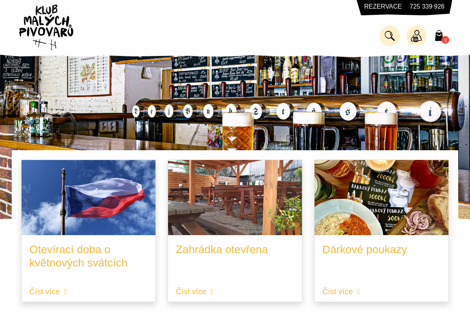This screenshot has width=470, height=313.
Task: Open the Dárkové poukazy article title
Action: [365, 250]
